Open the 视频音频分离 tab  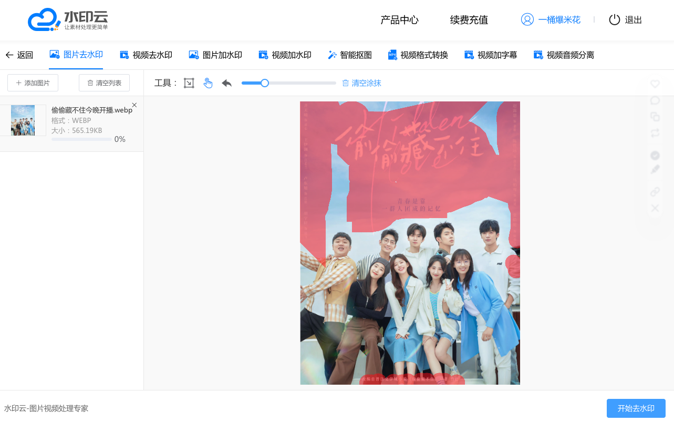click(564, 55)
